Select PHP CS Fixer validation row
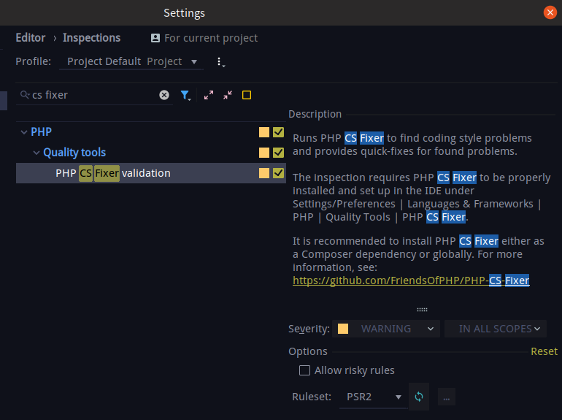The image size is (562, 420). (151, 173)
